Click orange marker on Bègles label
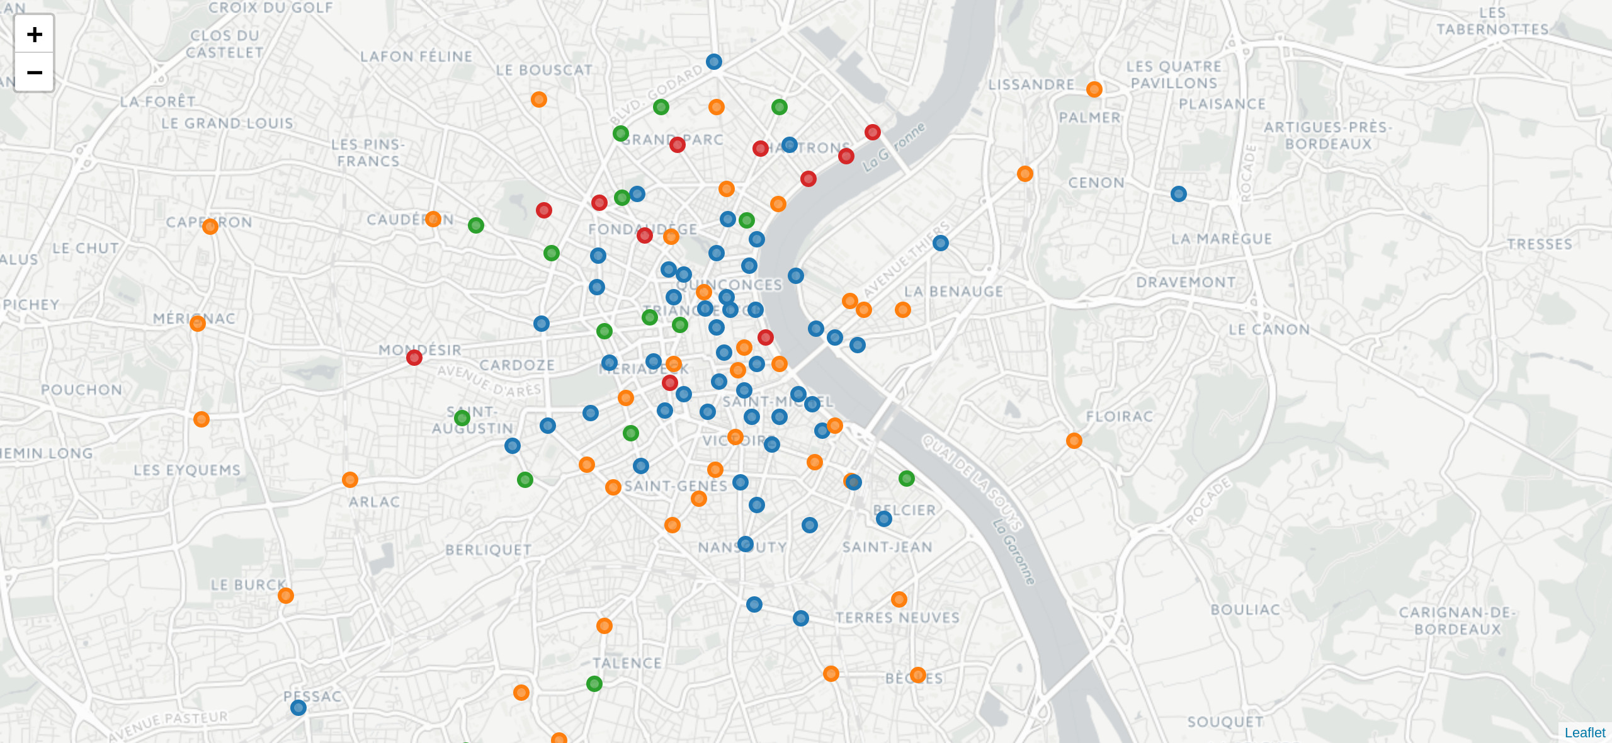 click(918, 675)
